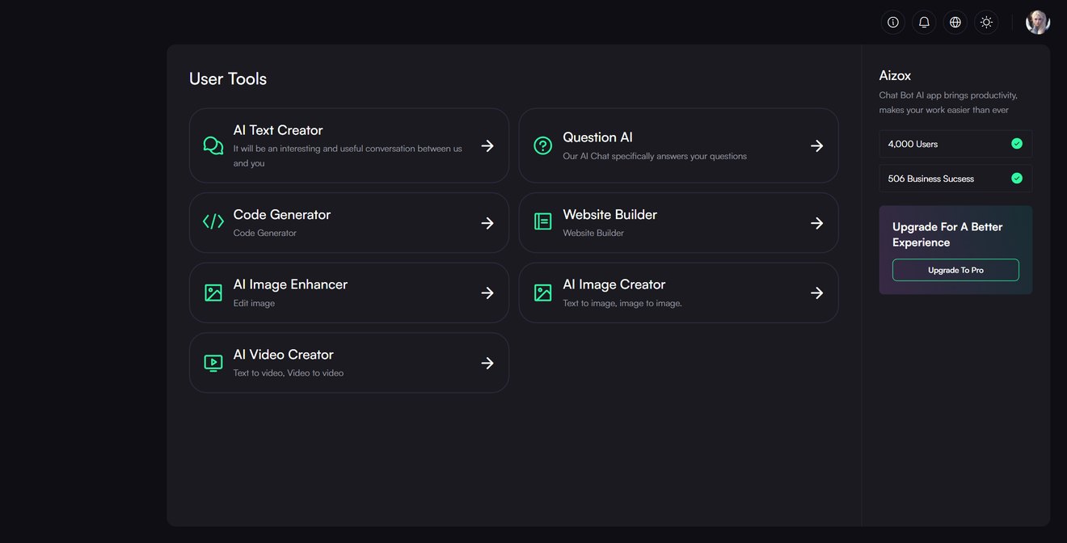Click arrow on AI Image Creator card
1067x543 pixels.
817,293
